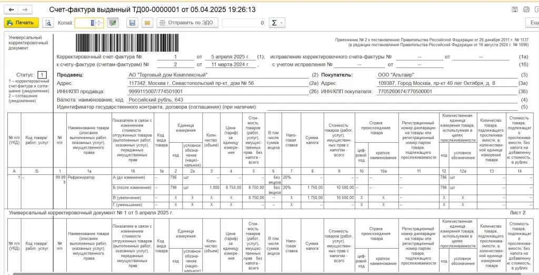Click the title Счет-фактура выданный ТД00-0000001
This screenshot has height=275, width=539.
point(153,9)
